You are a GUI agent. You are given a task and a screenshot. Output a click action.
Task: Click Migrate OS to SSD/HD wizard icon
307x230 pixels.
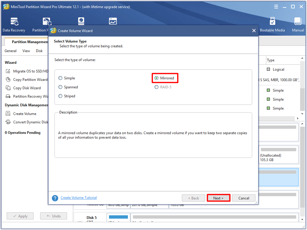click(8, 71)
